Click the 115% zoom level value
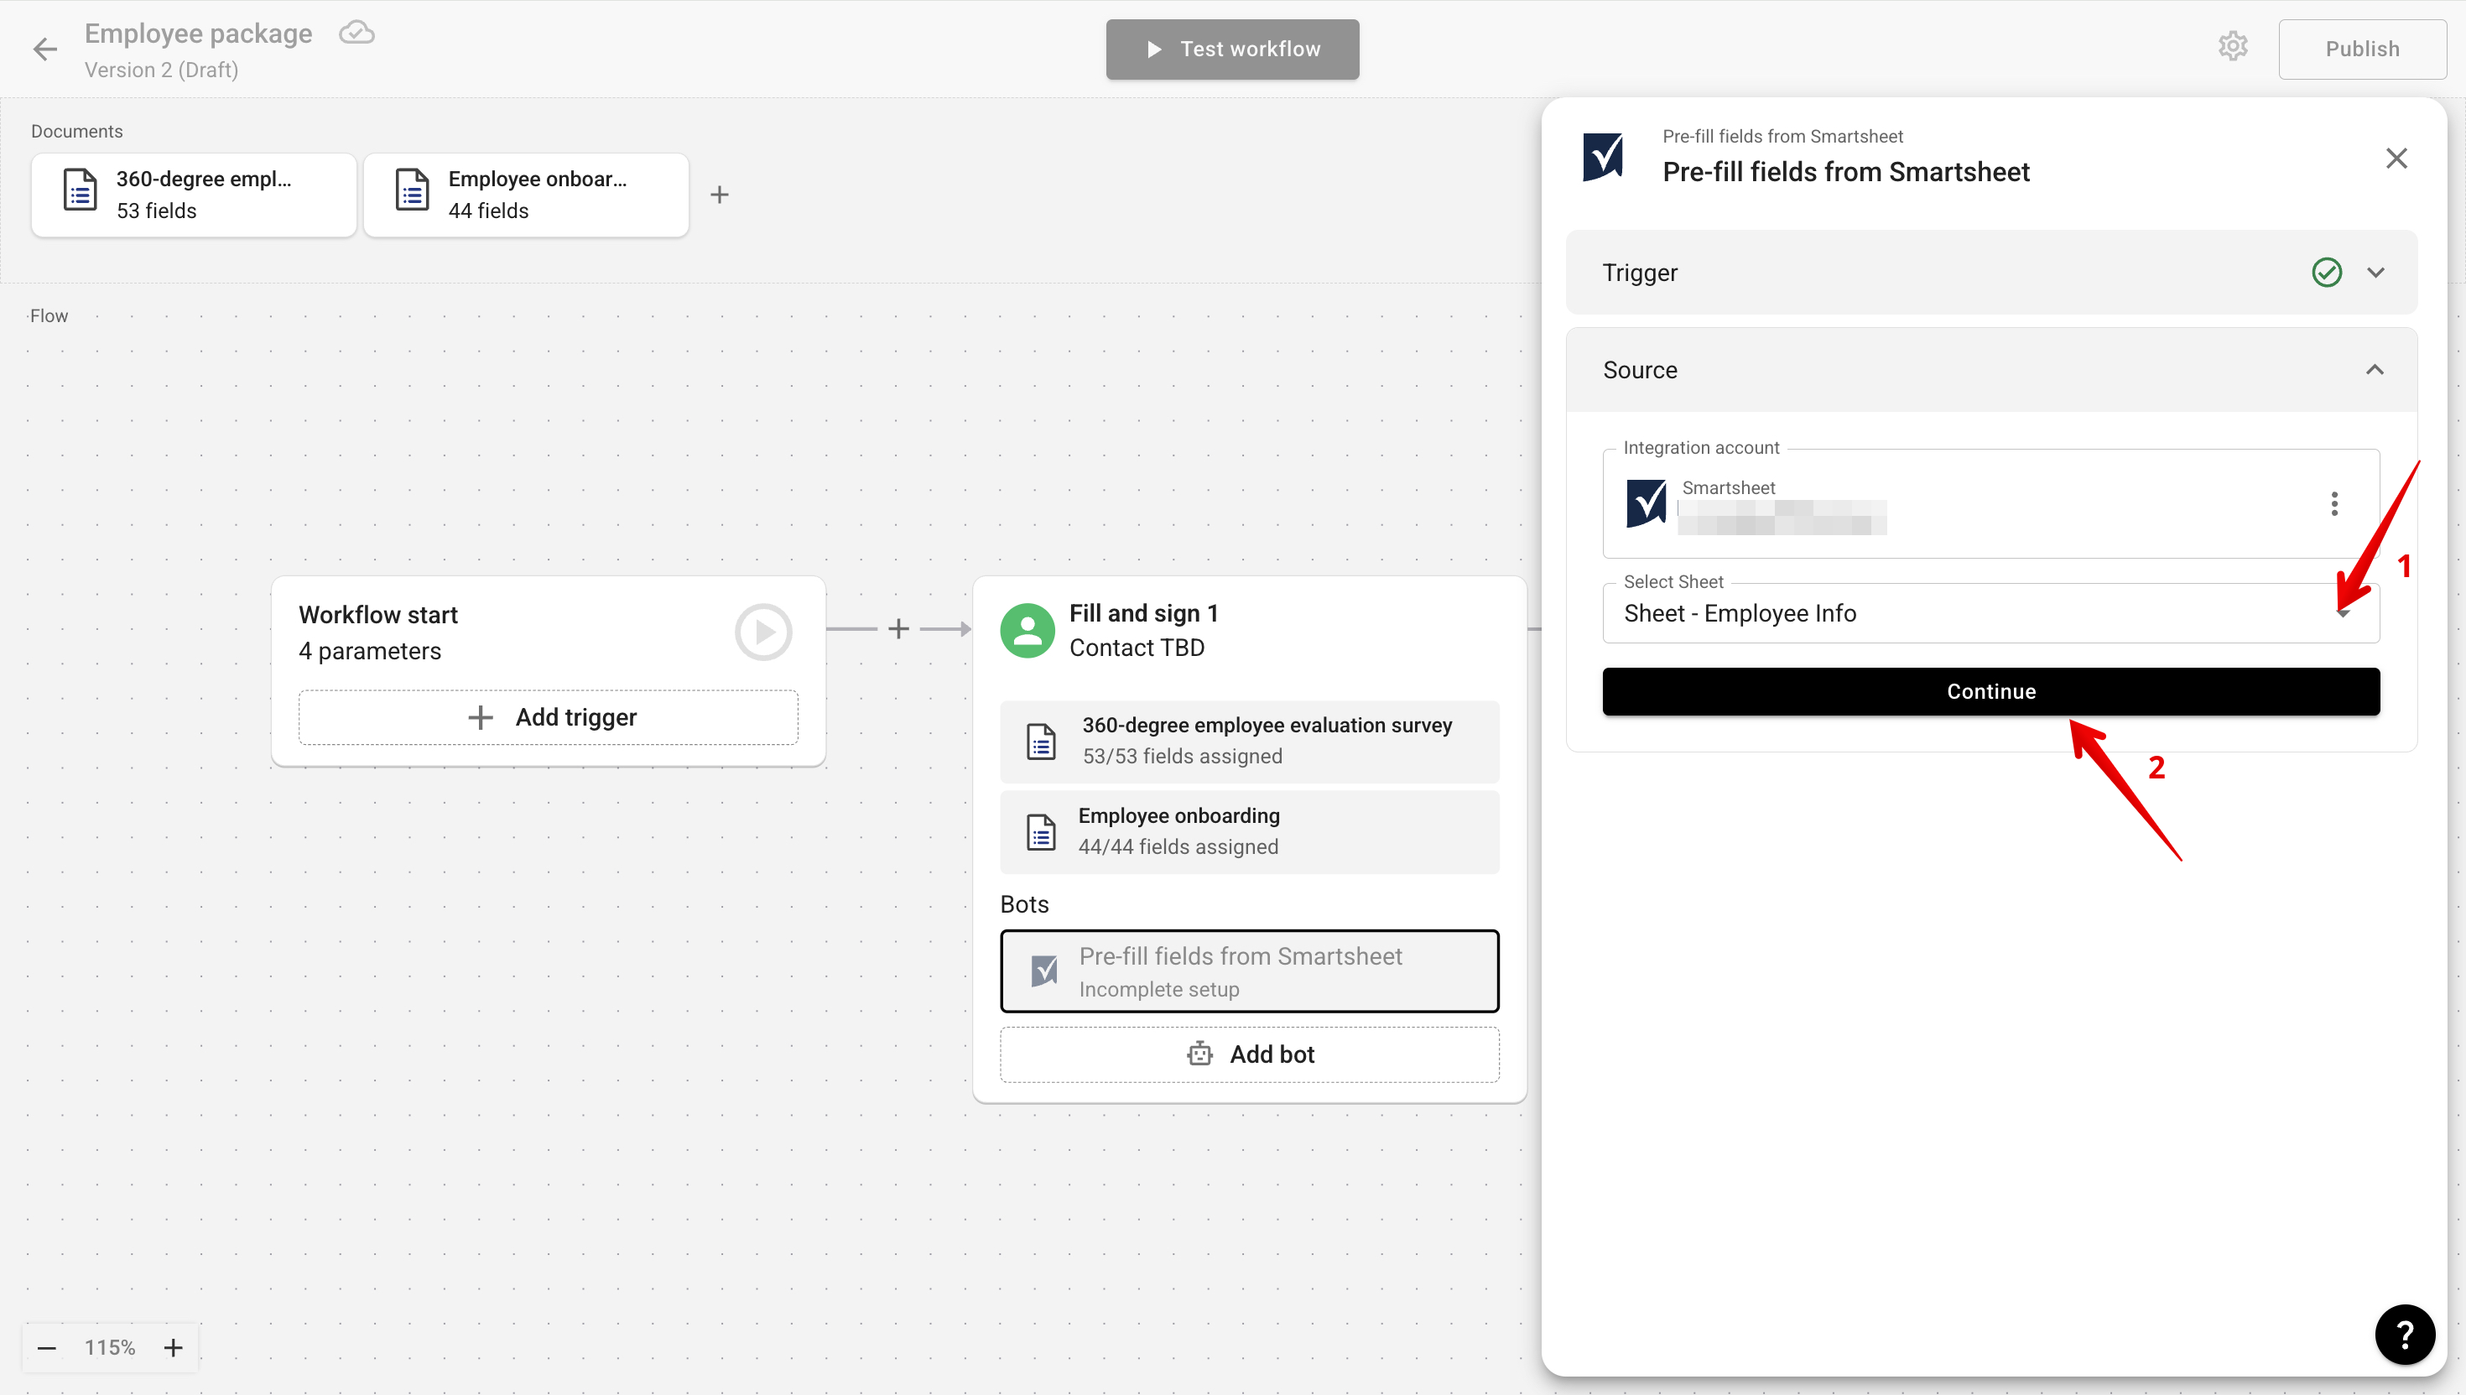The image size is (2466, 1395). point(110,1348)
